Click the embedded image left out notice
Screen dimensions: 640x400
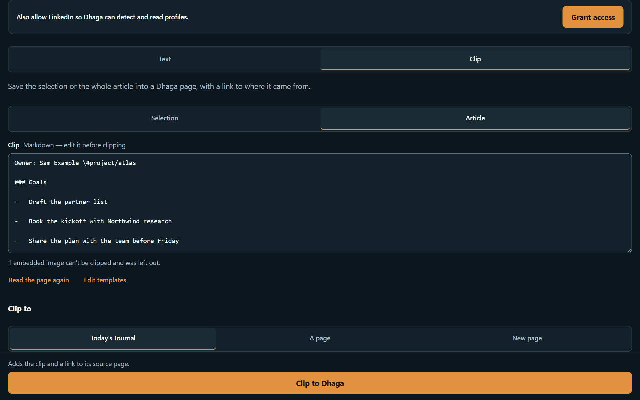tap(84, 263)
